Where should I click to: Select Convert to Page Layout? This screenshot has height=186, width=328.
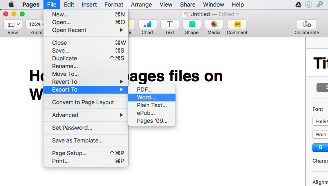click(x=86, y=102)
